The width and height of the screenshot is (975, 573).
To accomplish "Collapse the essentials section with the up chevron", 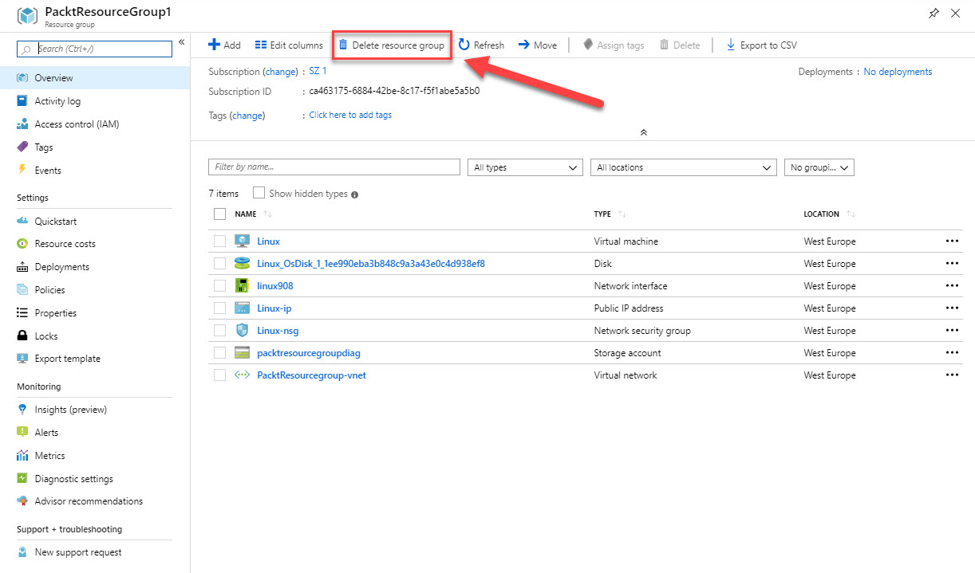I will pos(643,132).
